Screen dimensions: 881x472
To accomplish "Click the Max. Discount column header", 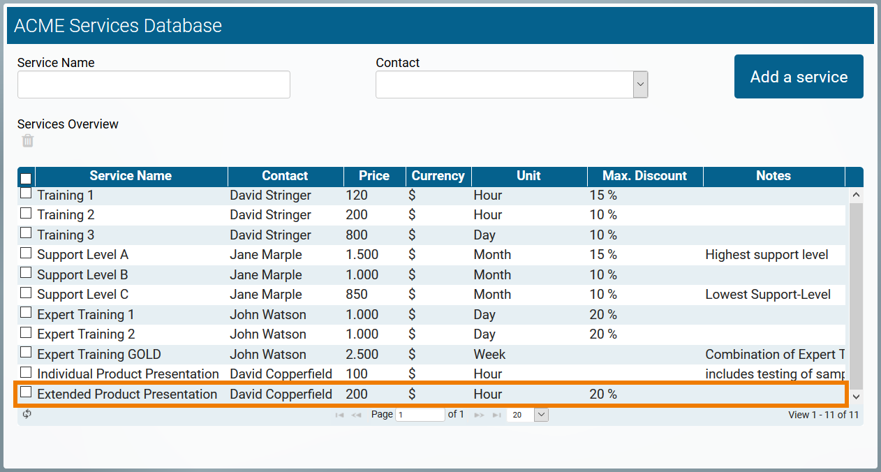I will 644,176.
